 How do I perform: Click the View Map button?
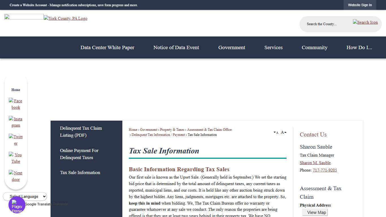pyautogui.click(x=315, y=212)
